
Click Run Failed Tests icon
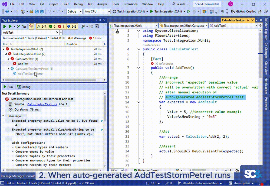coord(24,27)
